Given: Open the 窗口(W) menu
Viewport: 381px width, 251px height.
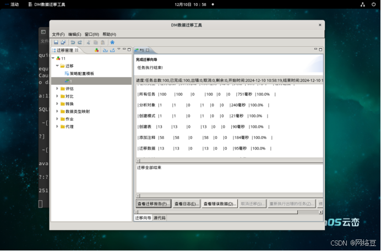Looking at the screenshot, I should tap(91, 34).
